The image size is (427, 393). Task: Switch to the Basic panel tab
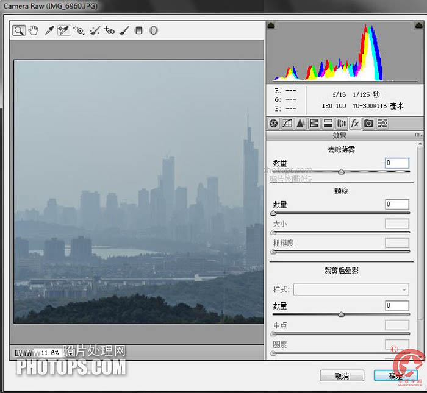coord(273,124)
